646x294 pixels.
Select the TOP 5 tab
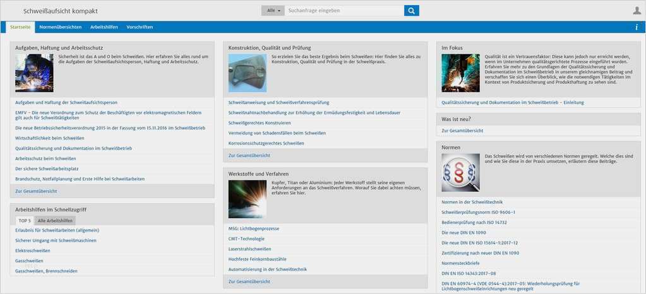pyautogui.click(x=25, y=221)
